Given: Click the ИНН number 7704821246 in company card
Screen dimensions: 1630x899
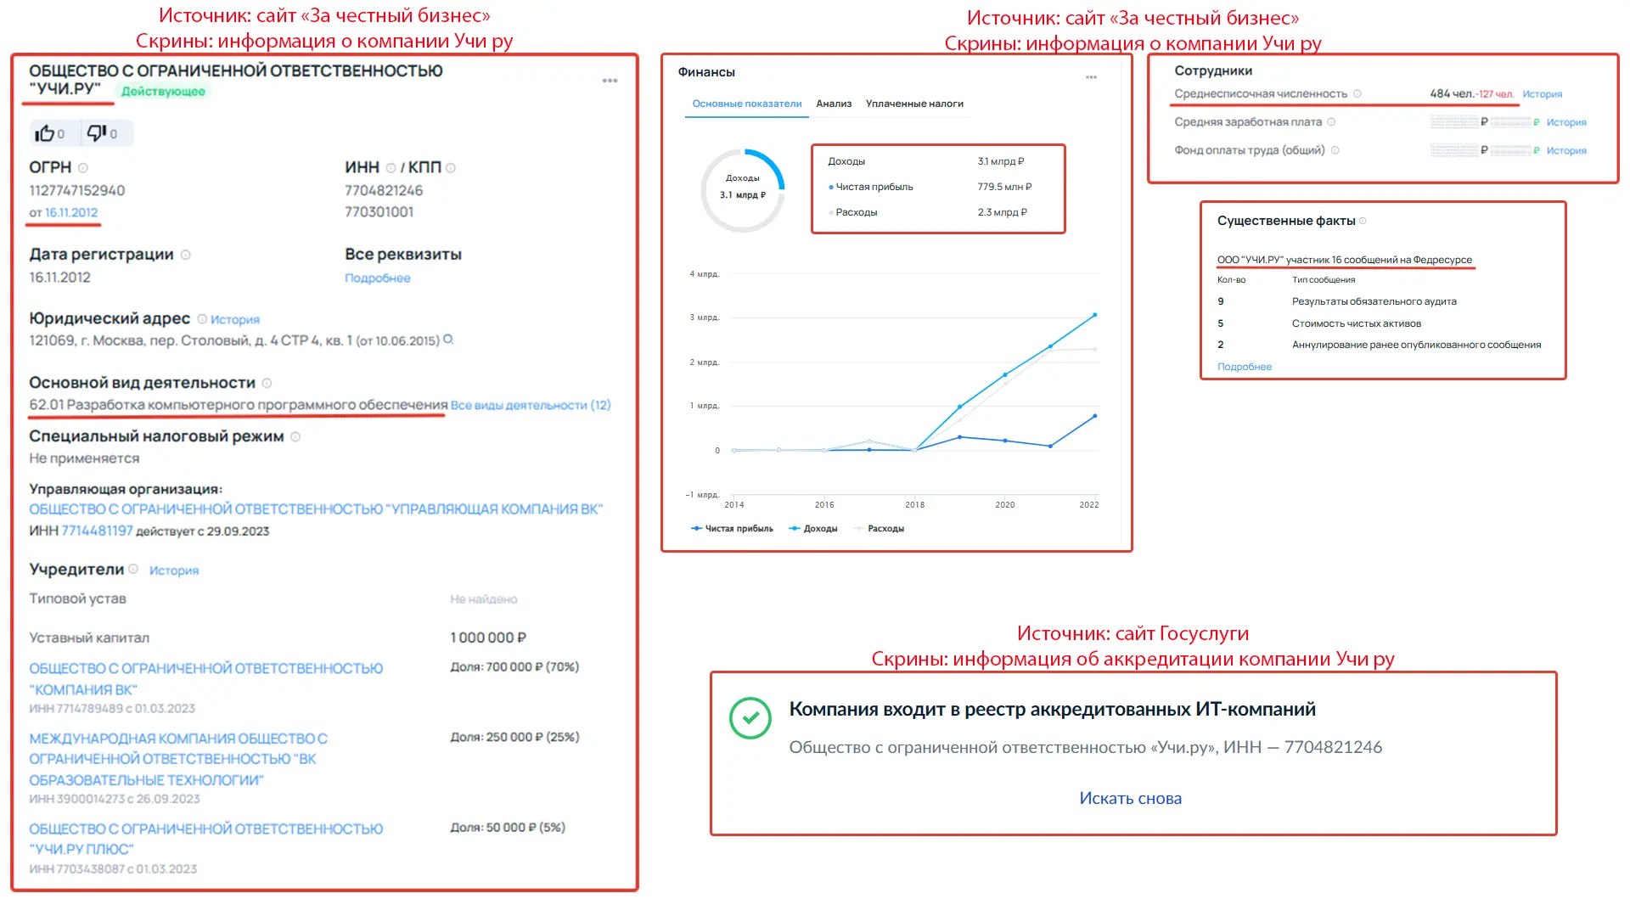Looking at the screenshot, I should (384, 190).
